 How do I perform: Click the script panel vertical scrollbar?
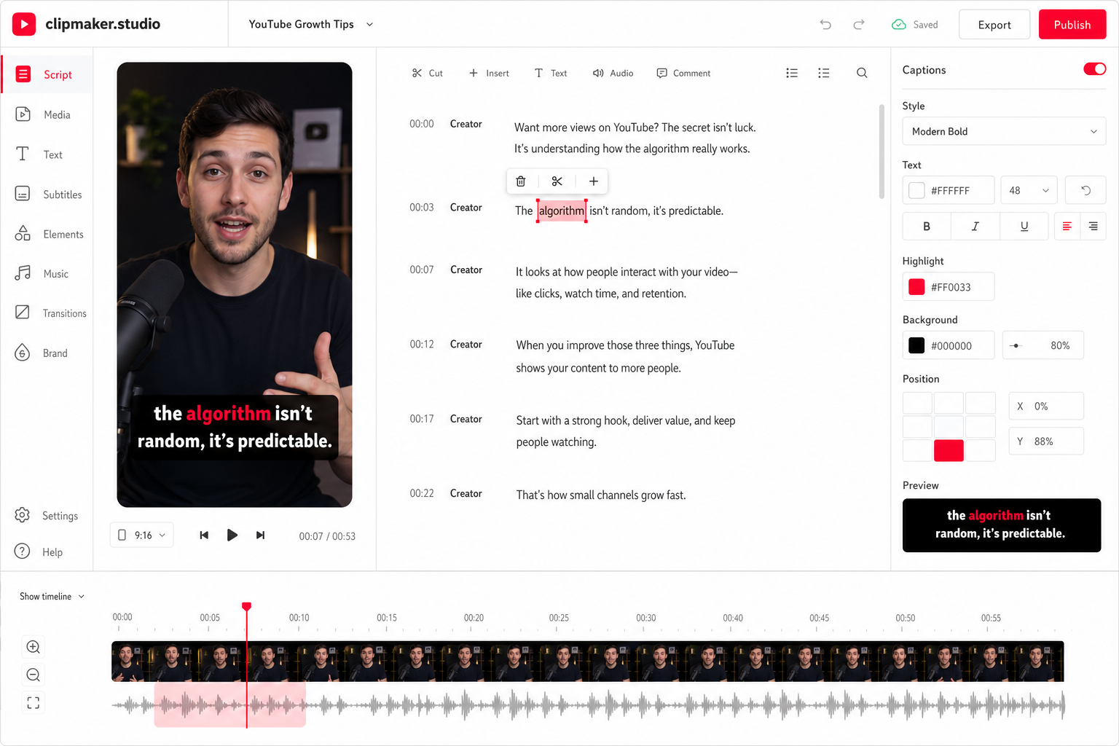pos(882,152)
